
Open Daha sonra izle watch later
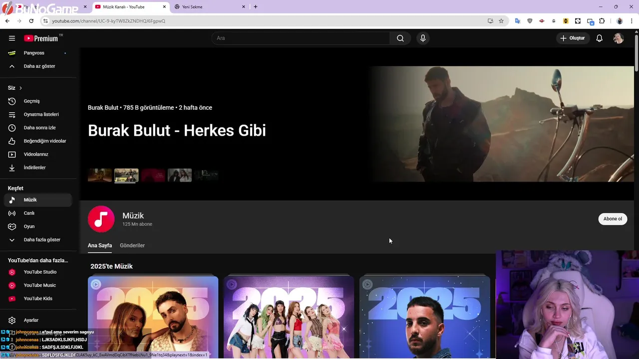pyautogui.click(x=38, y=128)
